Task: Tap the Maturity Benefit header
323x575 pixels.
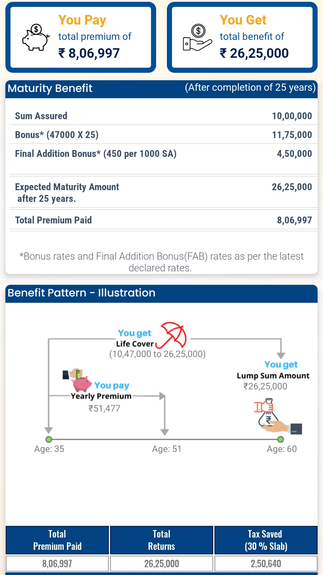Action: click(161, 89)
